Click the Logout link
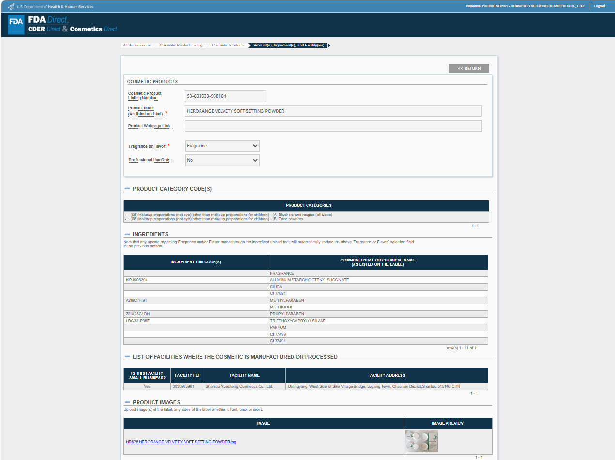The height and width of the screenshot is (460, 615). coord(600,6)
